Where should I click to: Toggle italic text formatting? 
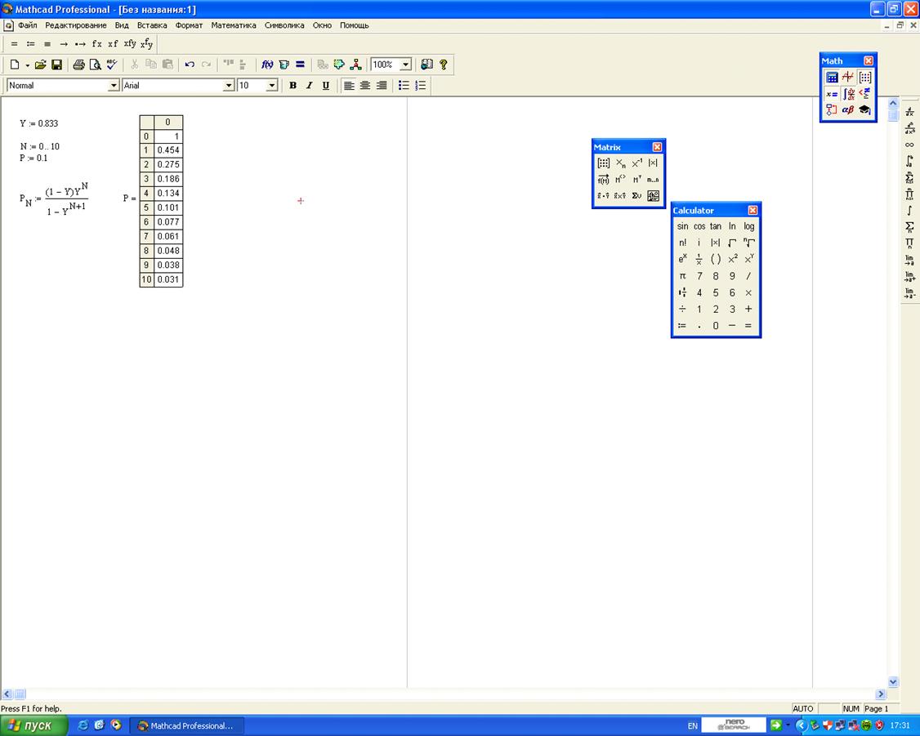(x=309, y=86)
